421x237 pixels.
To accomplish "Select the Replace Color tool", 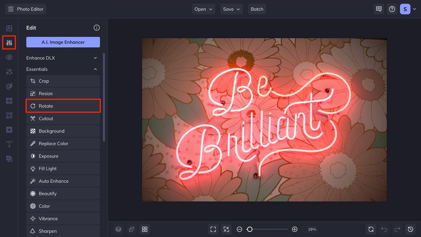I will pyautogui.click(x=63, y=144).
